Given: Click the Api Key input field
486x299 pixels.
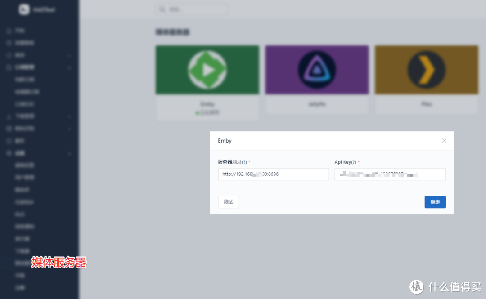Looking at the screenshot, I should [390, 174].
